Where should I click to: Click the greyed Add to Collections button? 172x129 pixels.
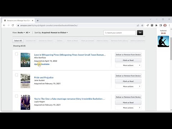138,40
